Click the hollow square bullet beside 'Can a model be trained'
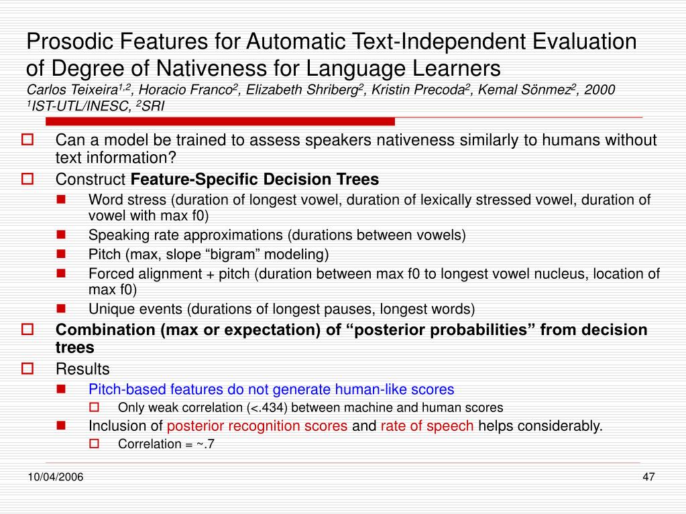The width and height of the screenshot is (686, 514). [27, 139]
